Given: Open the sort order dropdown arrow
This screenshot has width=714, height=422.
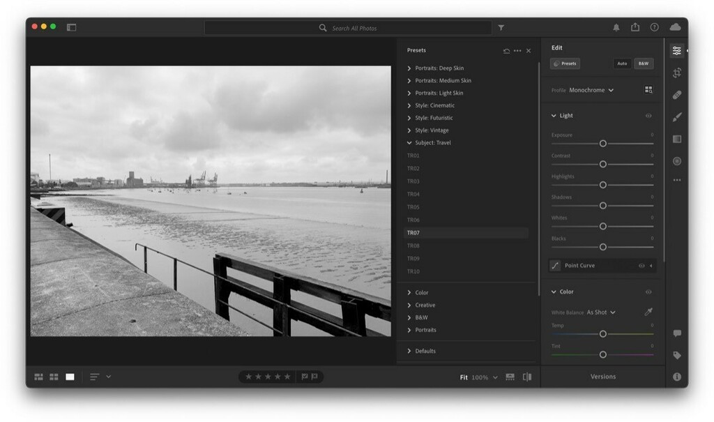Looking at the screenshot, I should [108, 377].
